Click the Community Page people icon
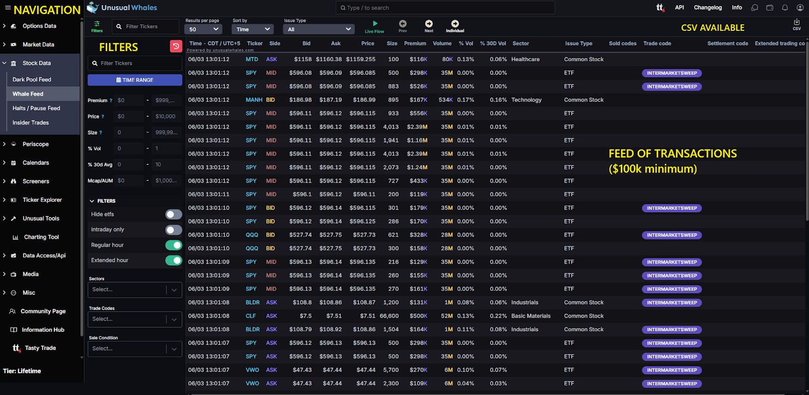The height and width of the screenshot is (395, 809). (13, 311)
